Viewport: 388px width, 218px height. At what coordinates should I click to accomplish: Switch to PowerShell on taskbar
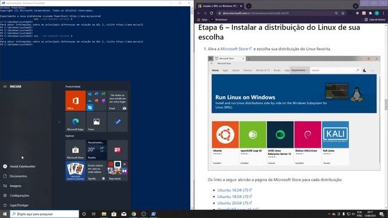(153, 214)
